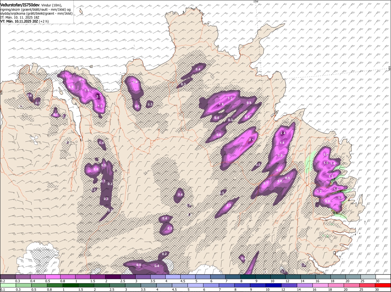Click the 2.4 precipitation value on the map
Image resolution: width=391 pixels, height=292 pixels.
(283, 133)
